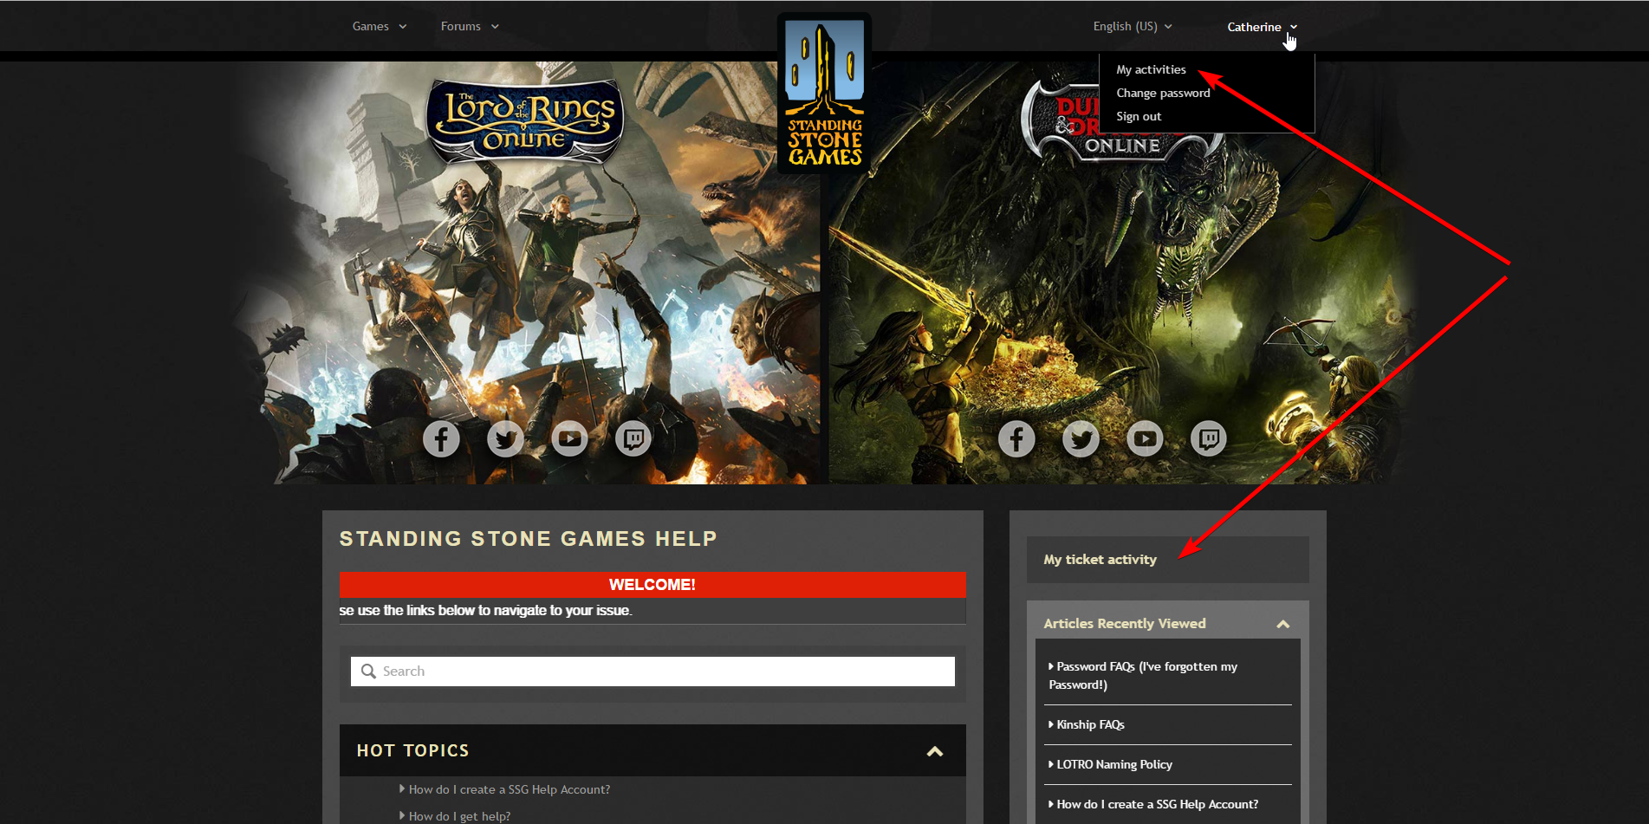Screen dimensions: 1649x824
Task: Open the Forums dropdown menu
Action: point(469,27)
